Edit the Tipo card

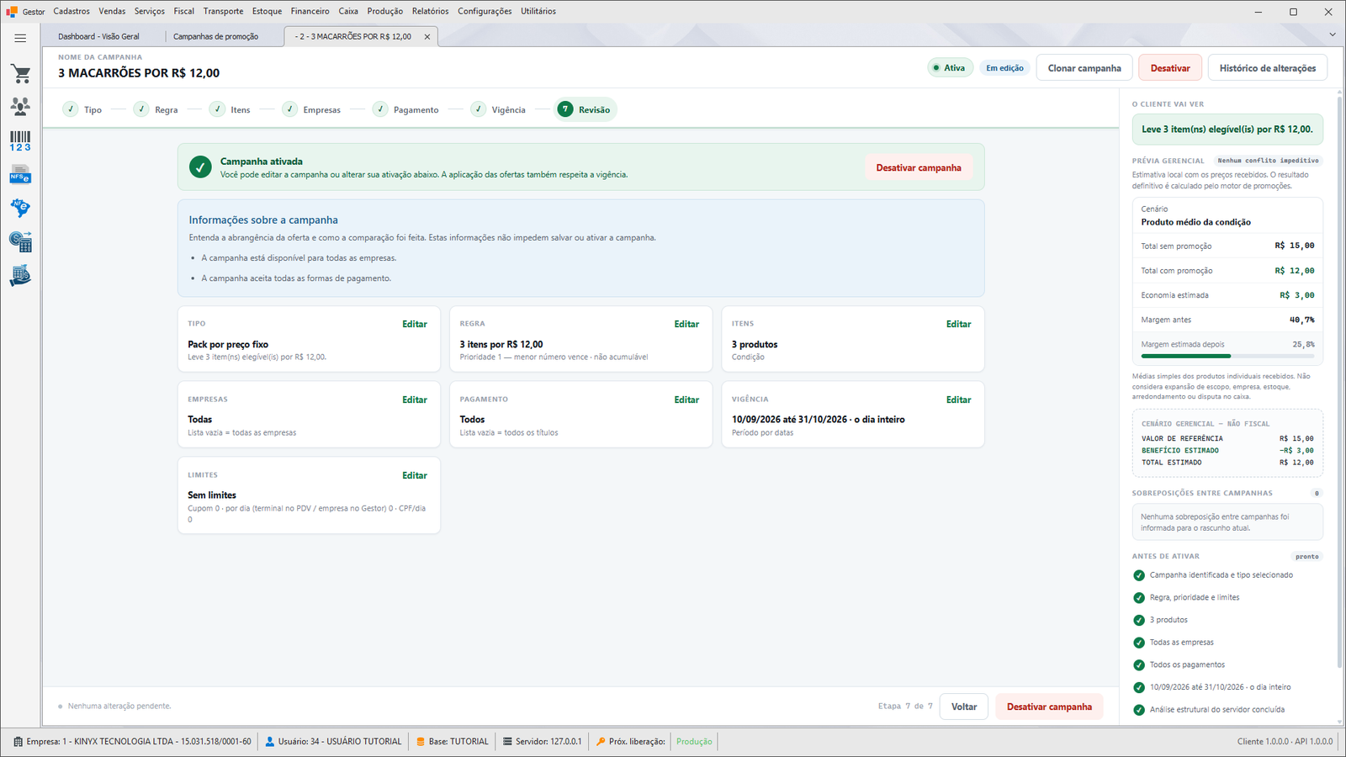(415, 324)
